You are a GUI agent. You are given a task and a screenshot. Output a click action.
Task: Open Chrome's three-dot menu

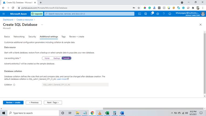(203, 8)
